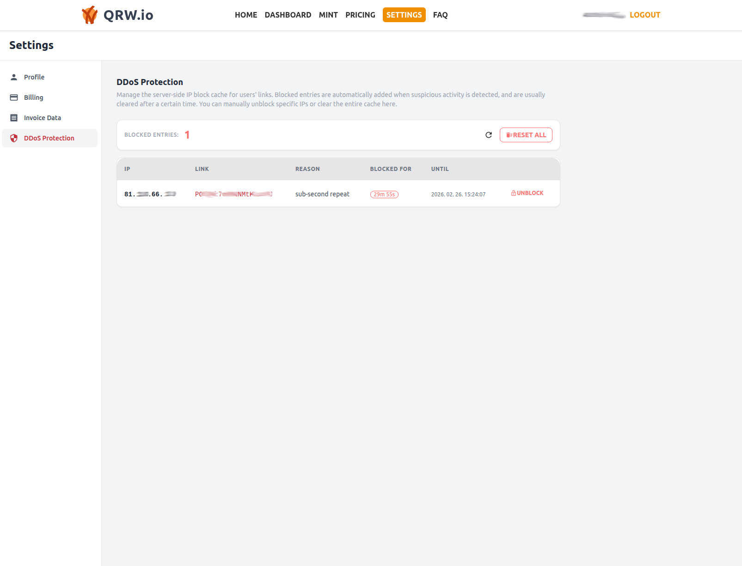Screen dimensions: 742x566
Task: Open the Mint menu item
Action: point(328,15)
